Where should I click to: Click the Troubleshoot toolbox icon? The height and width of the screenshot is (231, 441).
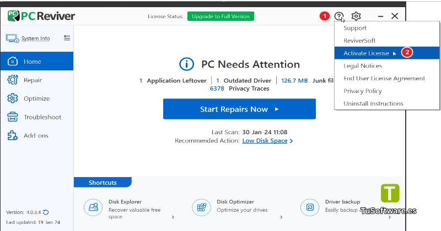[12, 117]
